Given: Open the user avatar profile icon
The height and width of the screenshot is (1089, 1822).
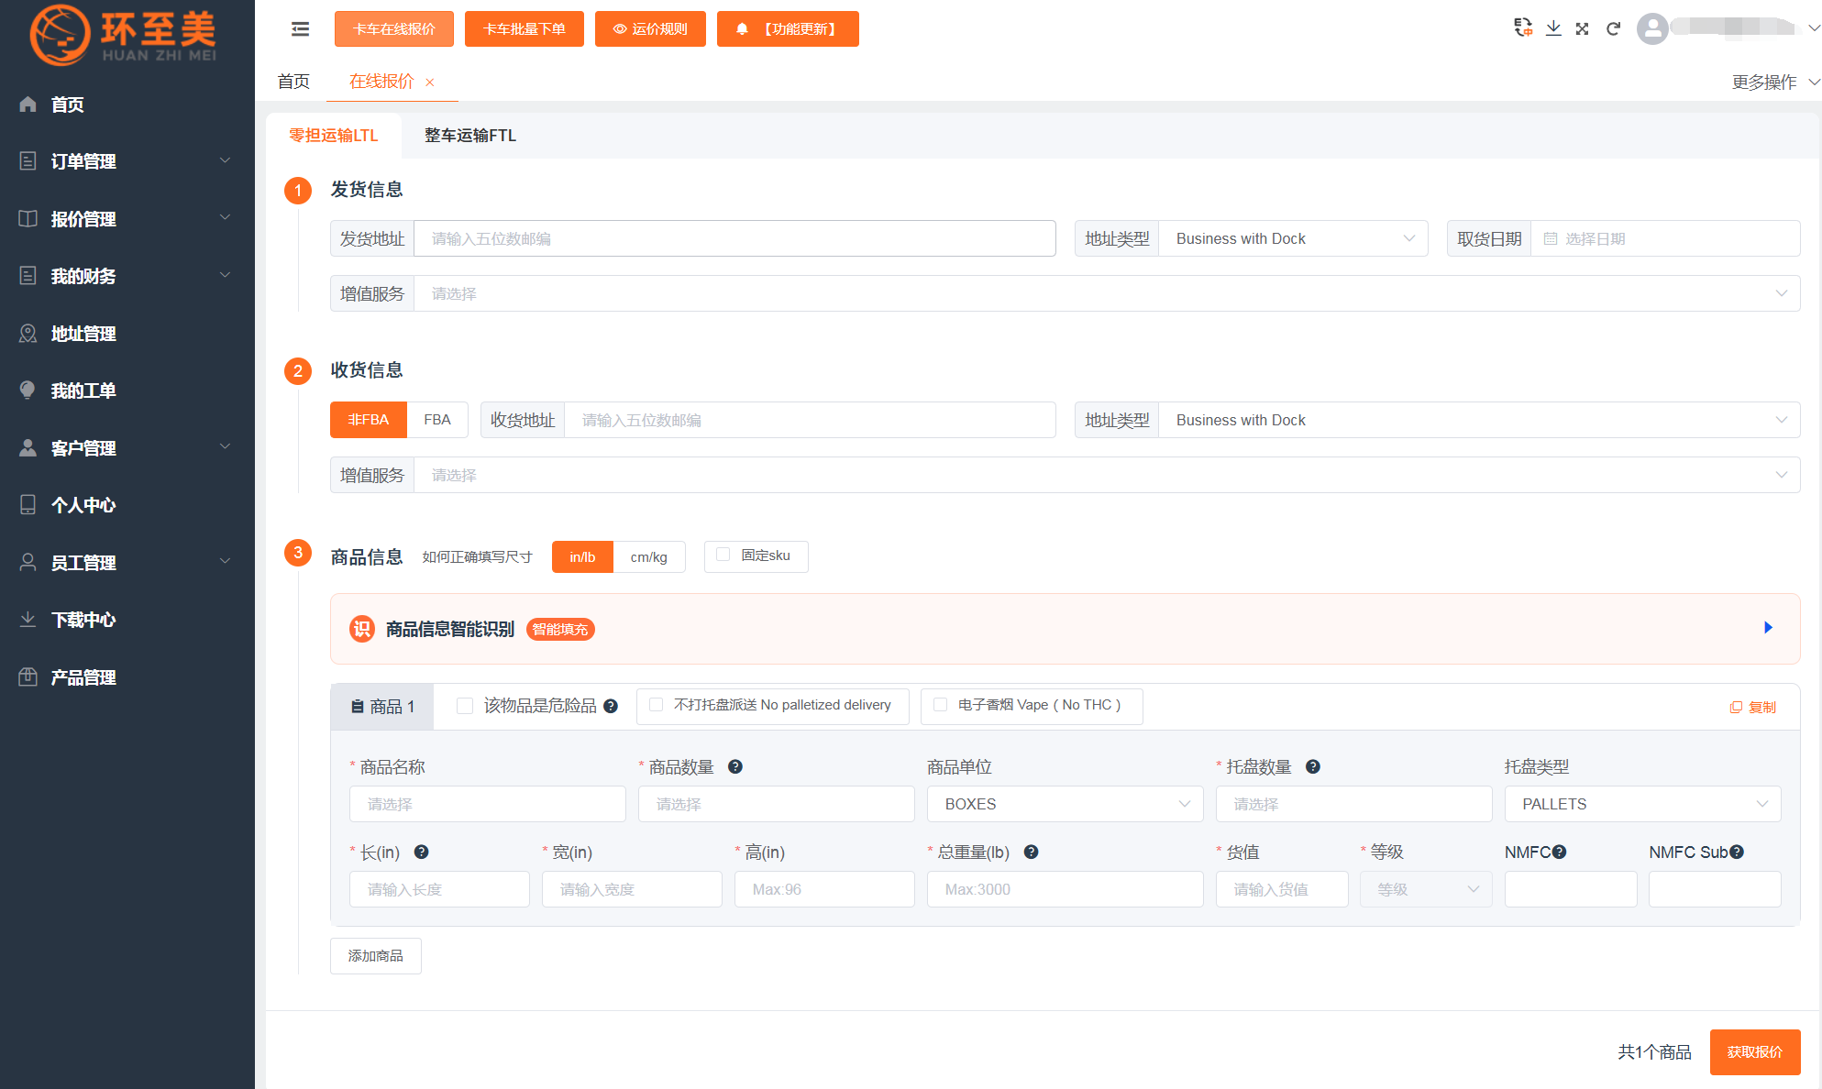Looking at the screenshot, I should (x=1652, y=28).
